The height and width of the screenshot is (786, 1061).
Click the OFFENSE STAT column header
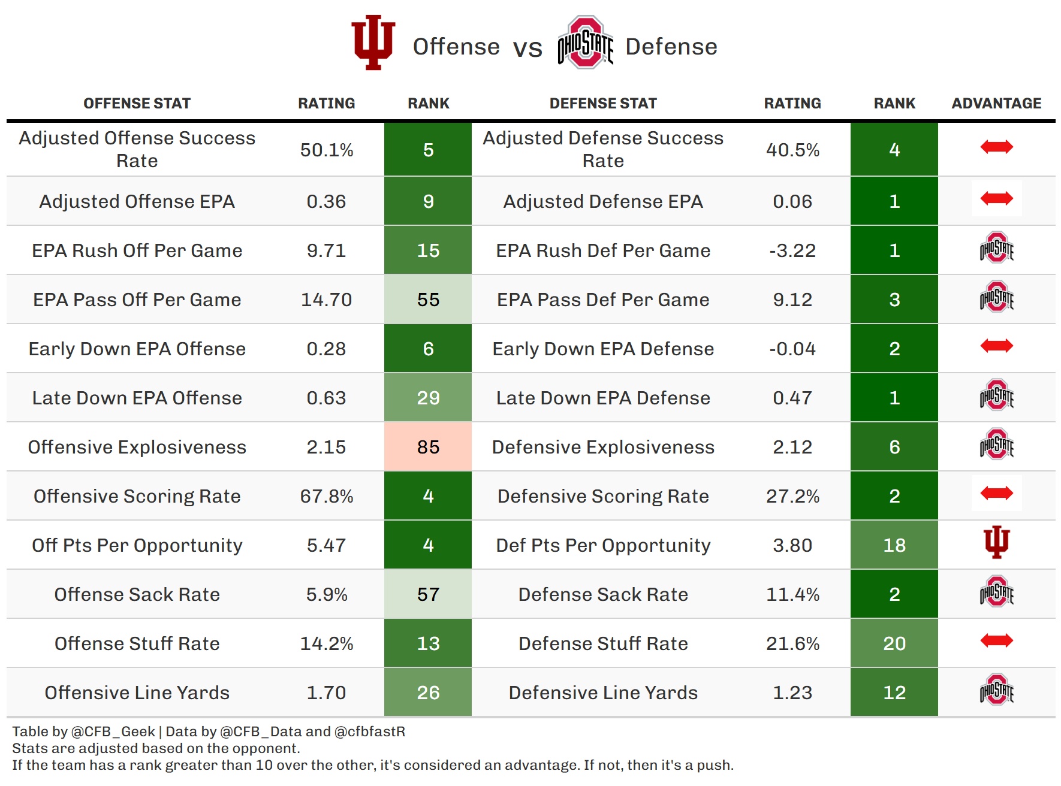[x=137, y=104]
